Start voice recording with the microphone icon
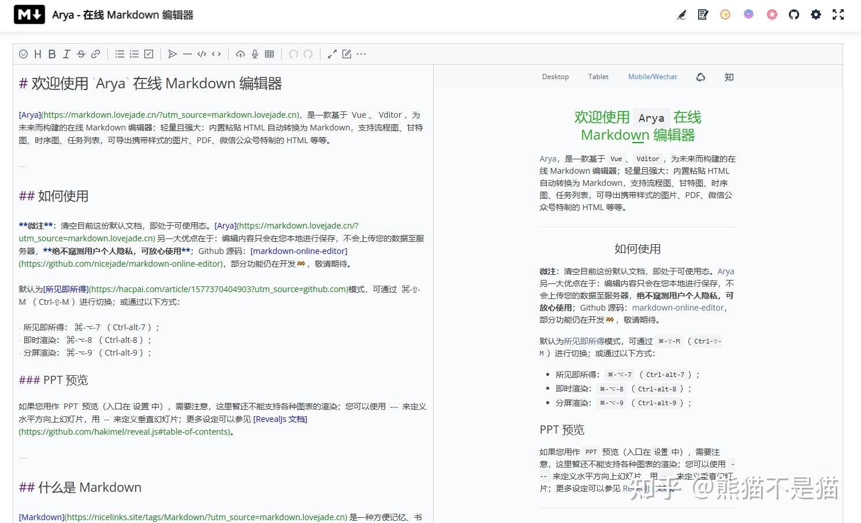Image resolution: width=861 pixels, height=523 pixels. (x=255, y=54)
